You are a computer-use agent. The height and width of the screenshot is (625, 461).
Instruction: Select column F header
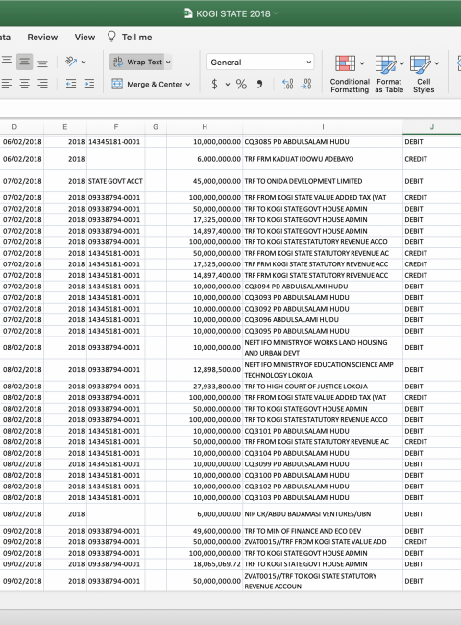[x=116, y=127]
